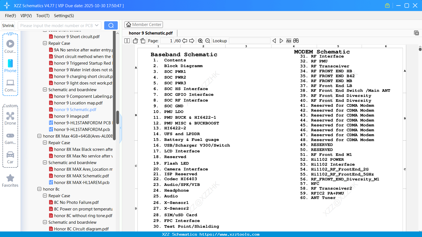Click the page number input box
This screenshot has height=237, width=422.
(167, 41)
